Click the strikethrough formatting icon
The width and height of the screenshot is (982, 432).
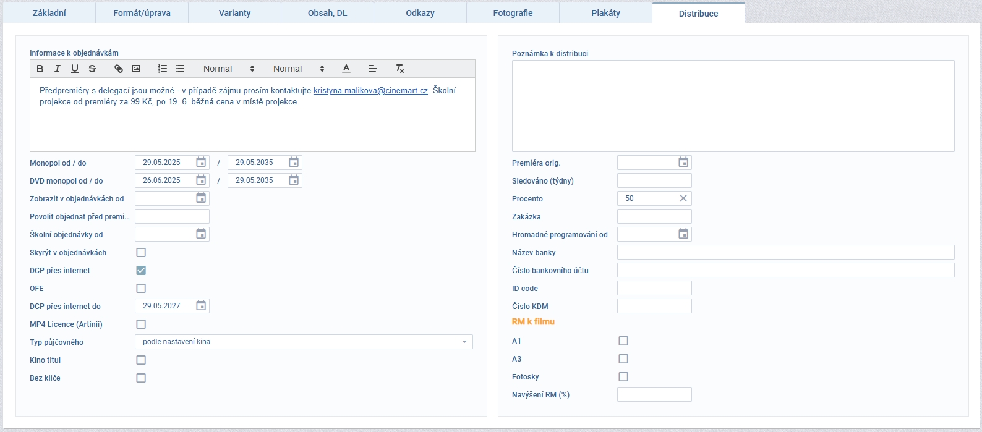point(92,69)
